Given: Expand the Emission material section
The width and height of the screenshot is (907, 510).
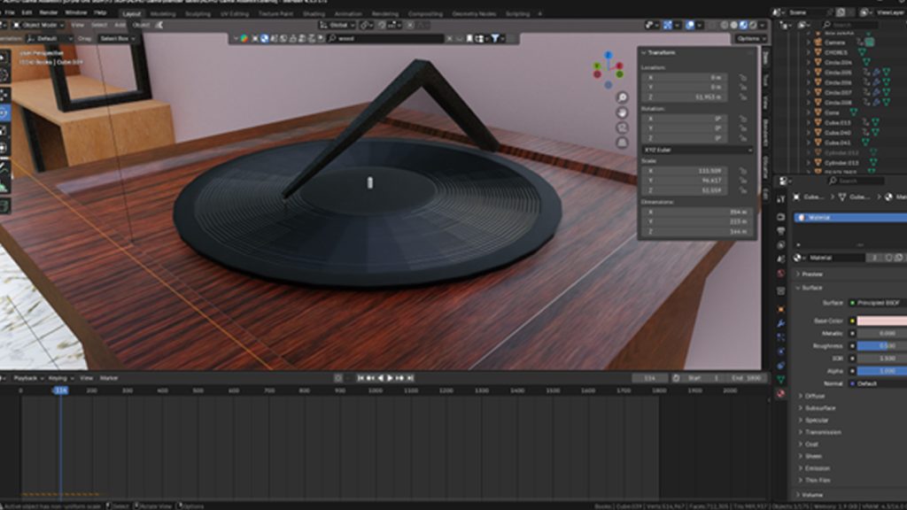Looking at the screenshot, I should point(818,468).
